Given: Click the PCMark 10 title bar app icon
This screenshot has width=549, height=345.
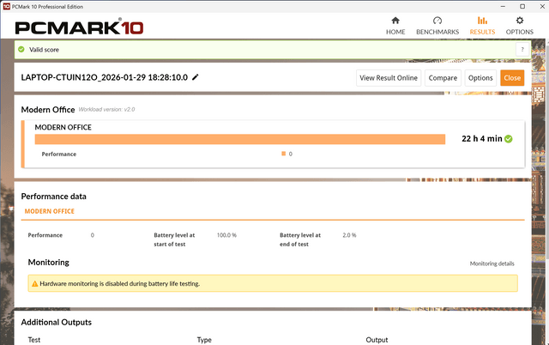Looking at the screenshot, I should click(6, 6).
